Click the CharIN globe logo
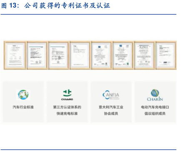Screen dimensions: 181x151 [155, 95]
